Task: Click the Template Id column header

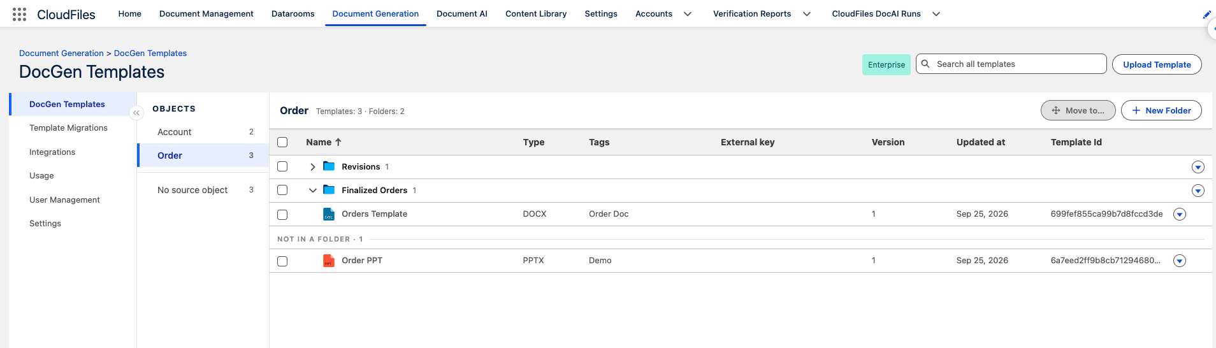Action: (x=1076, y=142)
